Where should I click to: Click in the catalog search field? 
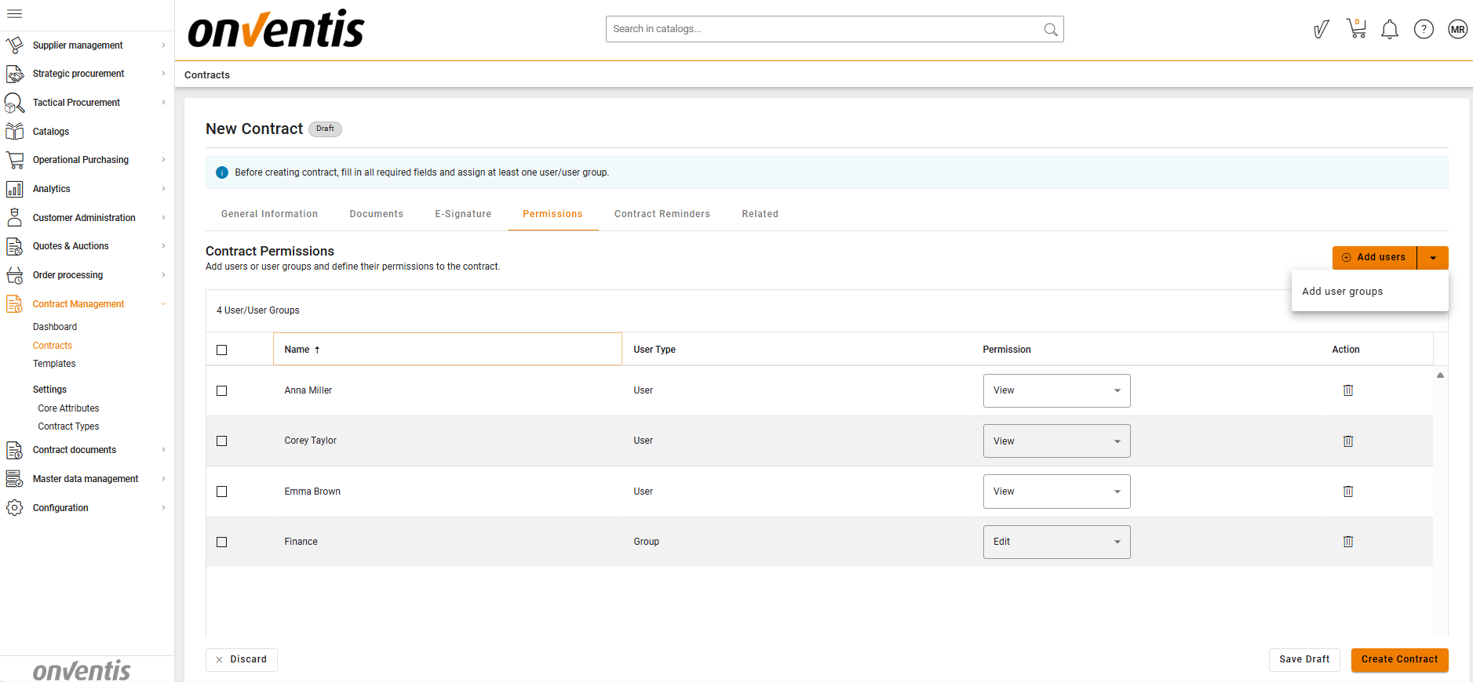(824, 29)
